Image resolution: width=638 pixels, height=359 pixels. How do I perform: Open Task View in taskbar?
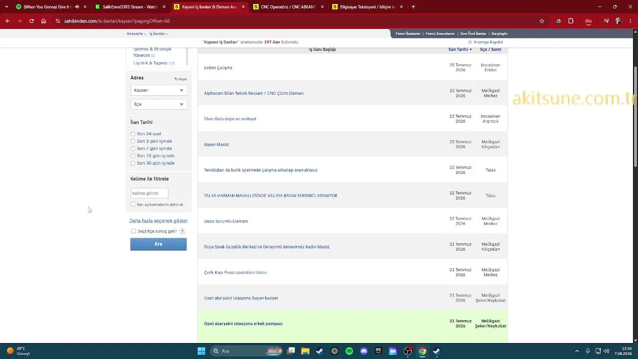[x=291, y=351]
